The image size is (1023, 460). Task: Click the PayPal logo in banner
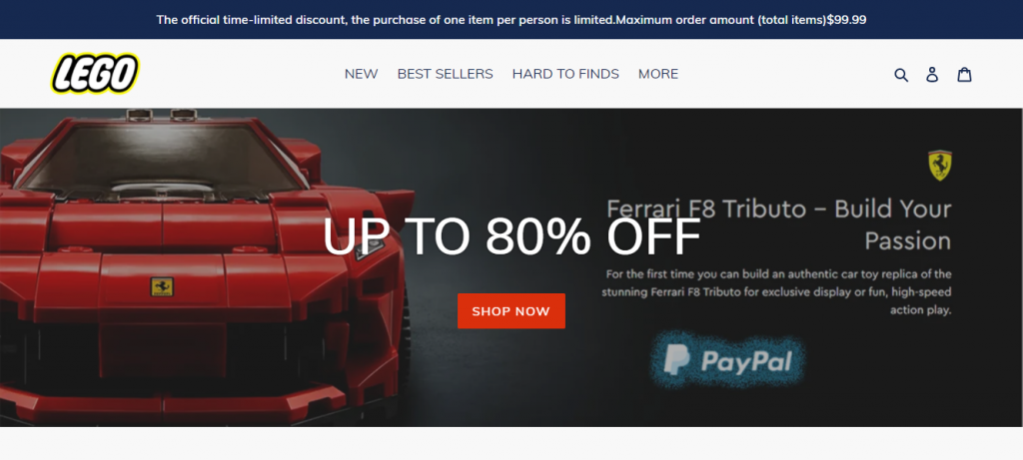[727, 360]
